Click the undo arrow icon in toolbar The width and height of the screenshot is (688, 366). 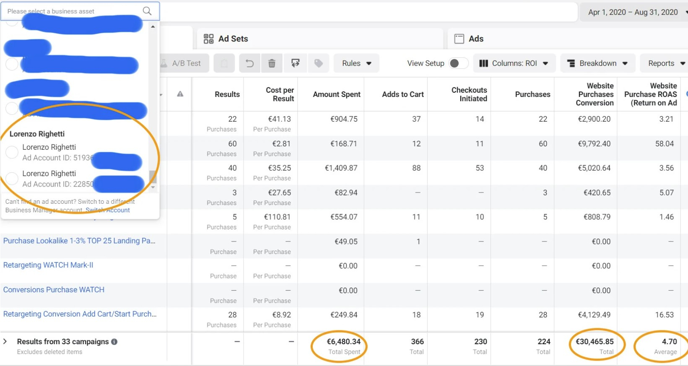coord(249,63)
